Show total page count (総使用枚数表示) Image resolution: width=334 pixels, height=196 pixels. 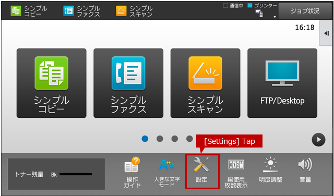236,173
